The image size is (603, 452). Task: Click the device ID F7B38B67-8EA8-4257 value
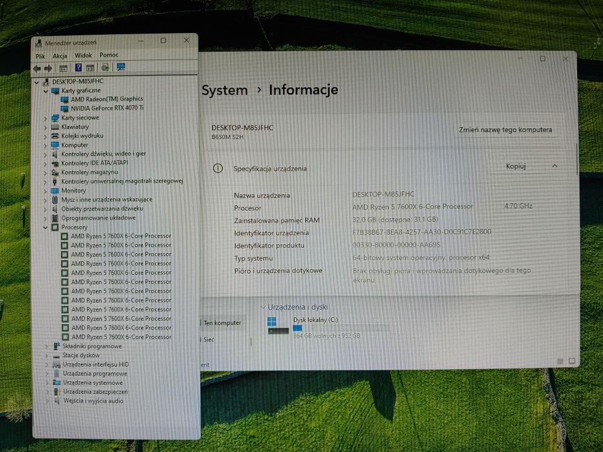tap(421, 232)
